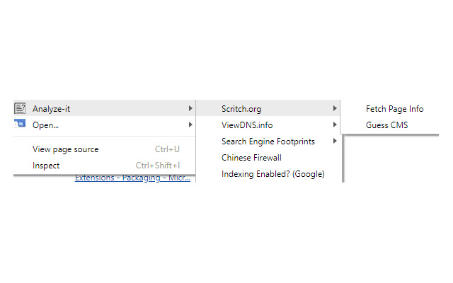The height and width of the screenshot is (283, 453).
Task: Expand the Analyze-it submenu arrow
Action: [190, 108]
